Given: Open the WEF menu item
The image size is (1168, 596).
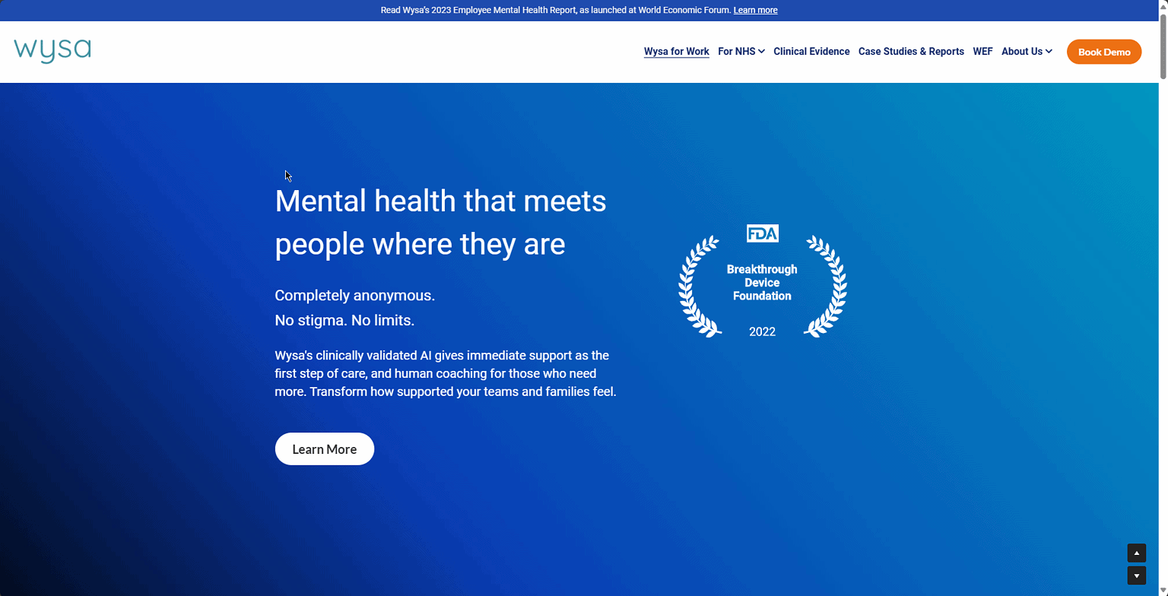Looking at the screenshot, I should point(982,52).
